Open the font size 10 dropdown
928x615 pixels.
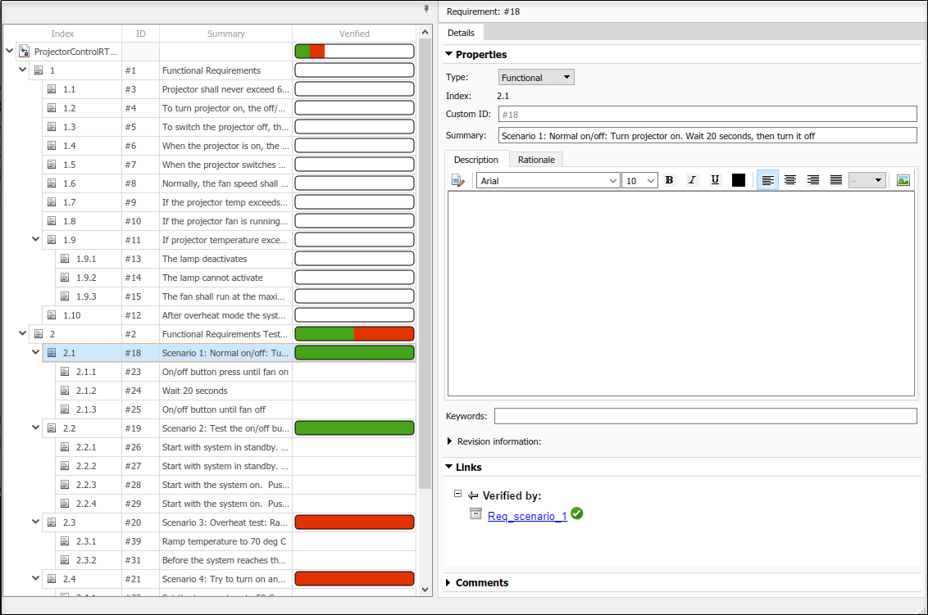[639, 181]
